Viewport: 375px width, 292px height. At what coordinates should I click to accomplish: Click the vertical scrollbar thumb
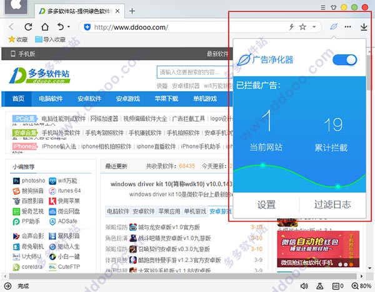369,73
